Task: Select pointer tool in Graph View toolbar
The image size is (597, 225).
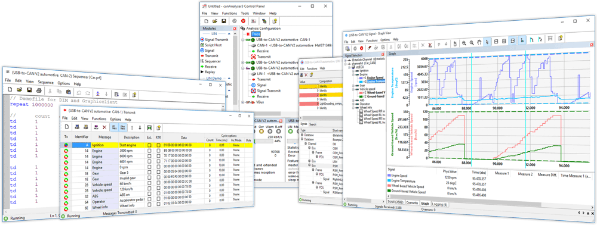Action: 487,42
